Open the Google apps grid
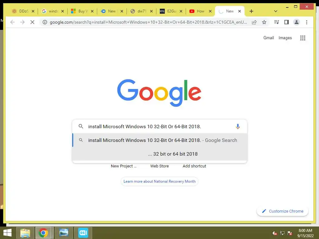The height and width of the screenshot is (239, 319). 303,38
